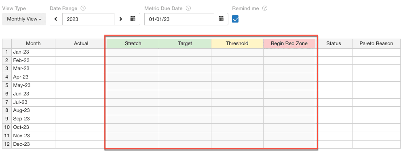Select the Oct-23 month cell

click(33, 127)
